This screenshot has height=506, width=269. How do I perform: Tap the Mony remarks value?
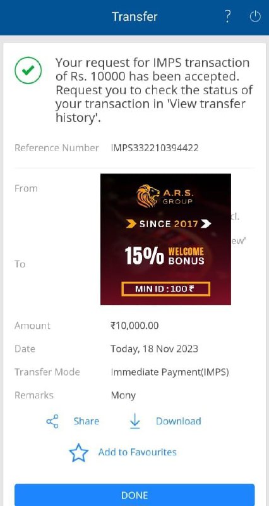click(123, 396)
